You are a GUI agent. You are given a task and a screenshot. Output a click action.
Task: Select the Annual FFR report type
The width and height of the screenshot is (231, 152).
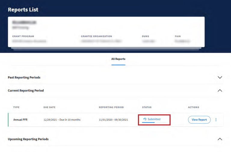click(19, 120)
